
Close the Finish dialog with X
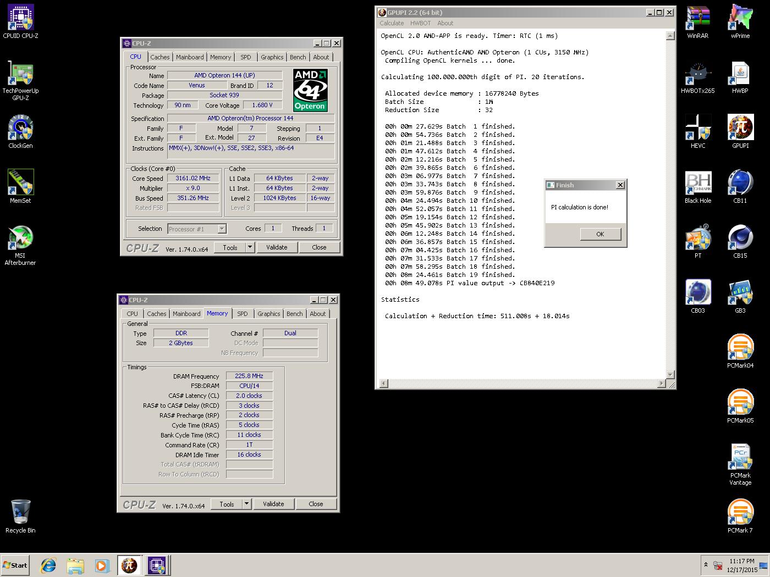coord(620,185)
